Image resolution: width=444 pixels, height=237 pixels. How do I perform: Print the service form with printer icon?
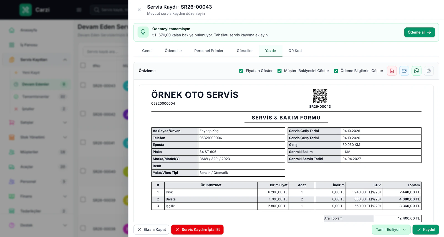[x=429, y=71]
